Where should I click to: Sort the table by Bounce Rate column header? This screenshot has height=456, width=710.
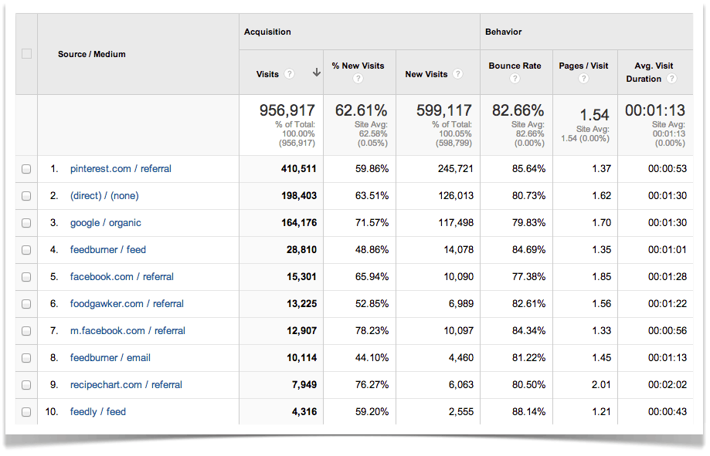[515, 66]
